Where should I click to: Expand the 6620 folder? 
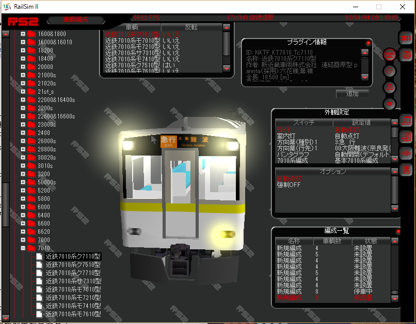pos(23,232)
